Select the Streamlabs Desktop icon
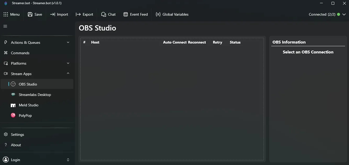Viewport: 349px width, 165px height. 13,95
